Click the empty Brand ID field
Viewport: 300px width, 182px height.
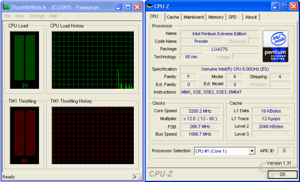pos(254,42)
